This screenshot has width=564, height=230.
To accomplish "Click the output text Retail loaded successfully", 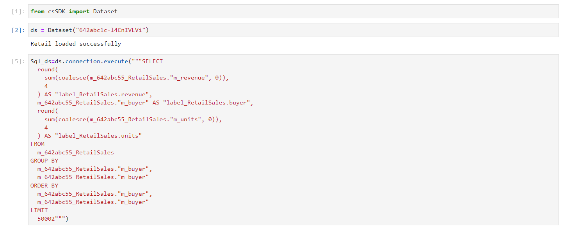I will pos(76,44).
